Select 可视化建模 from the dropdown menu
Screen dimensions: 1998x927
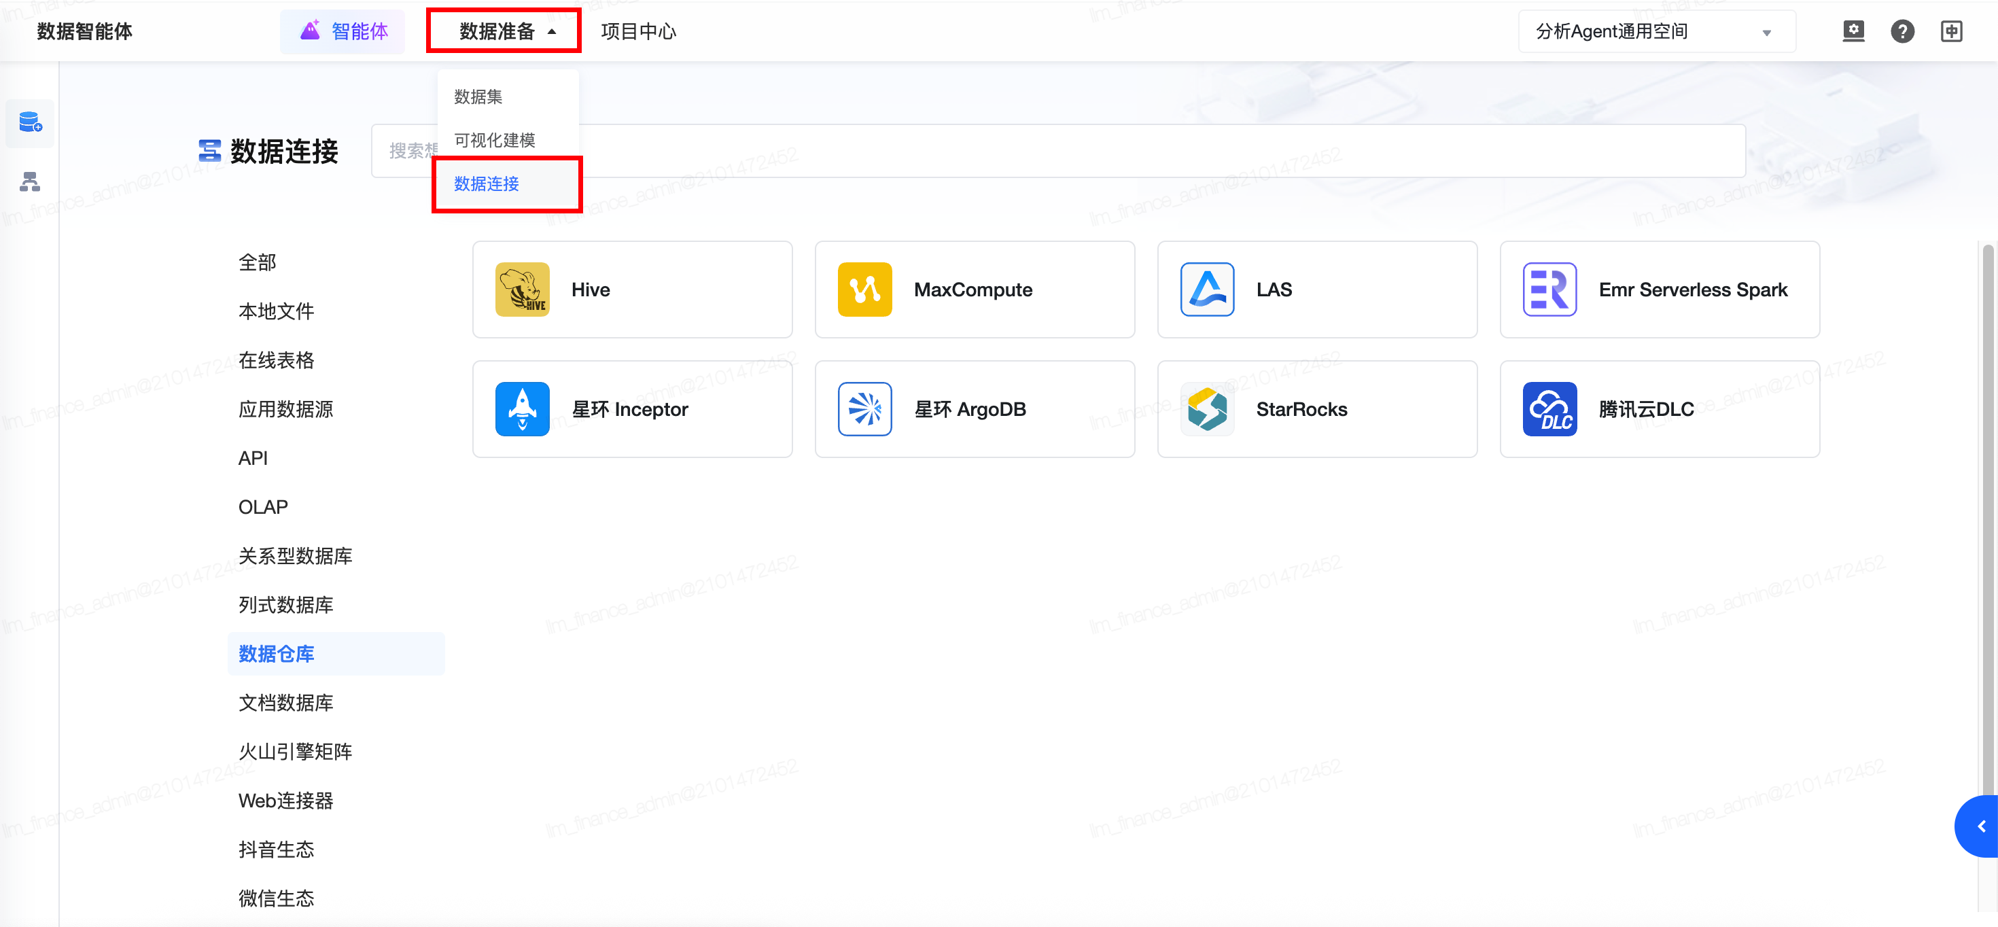507,141
